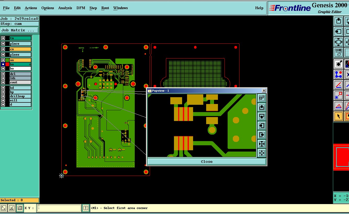
Task: Toggle display checkbox for plnss layer
Action: 3,55
